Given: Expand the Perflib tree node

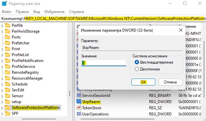Looking at the screenshot, I should [2, 25].
